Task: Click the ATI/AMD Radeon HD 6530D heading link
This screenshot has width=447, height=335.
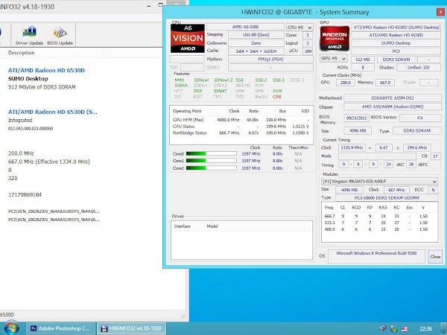Action: (x=44, y=70)
